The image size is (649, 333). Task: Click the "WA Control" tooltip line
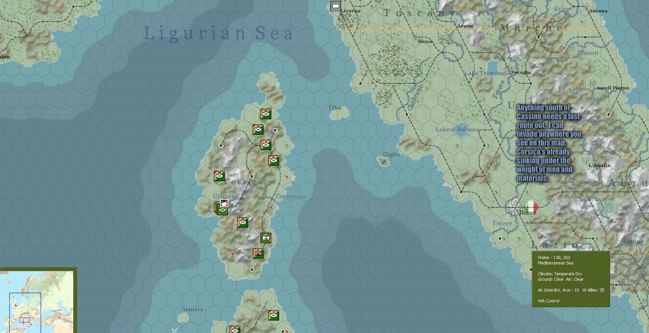tap(549, 301)
